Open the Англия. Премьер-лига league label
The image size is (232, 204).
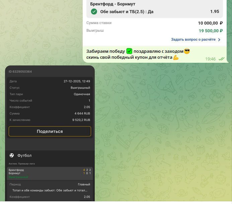[22, 164]
